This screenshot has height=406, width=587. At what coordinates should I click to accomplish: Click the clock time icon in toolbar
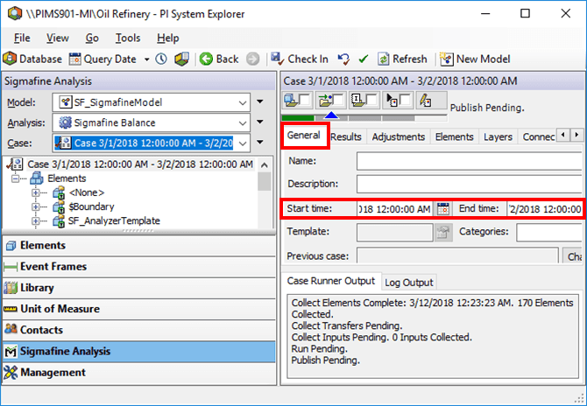pos(161,59)
